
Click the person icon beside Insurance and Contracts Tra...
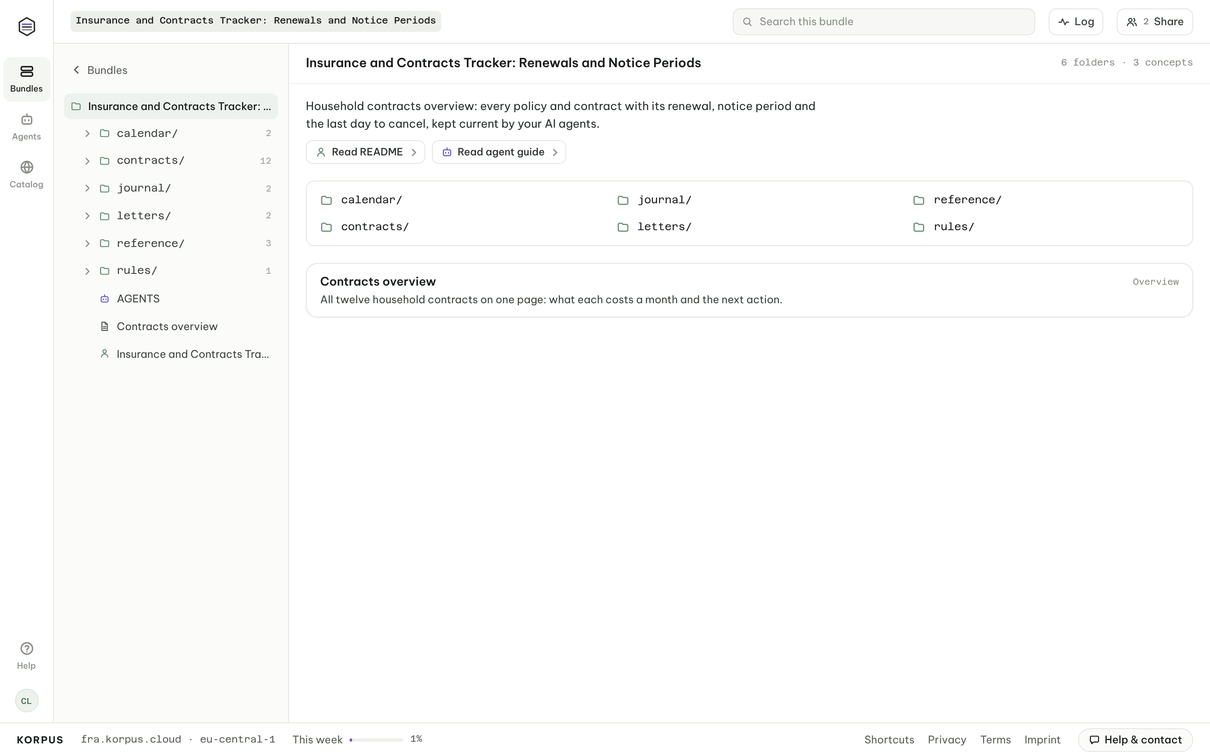tap(105, 354)
